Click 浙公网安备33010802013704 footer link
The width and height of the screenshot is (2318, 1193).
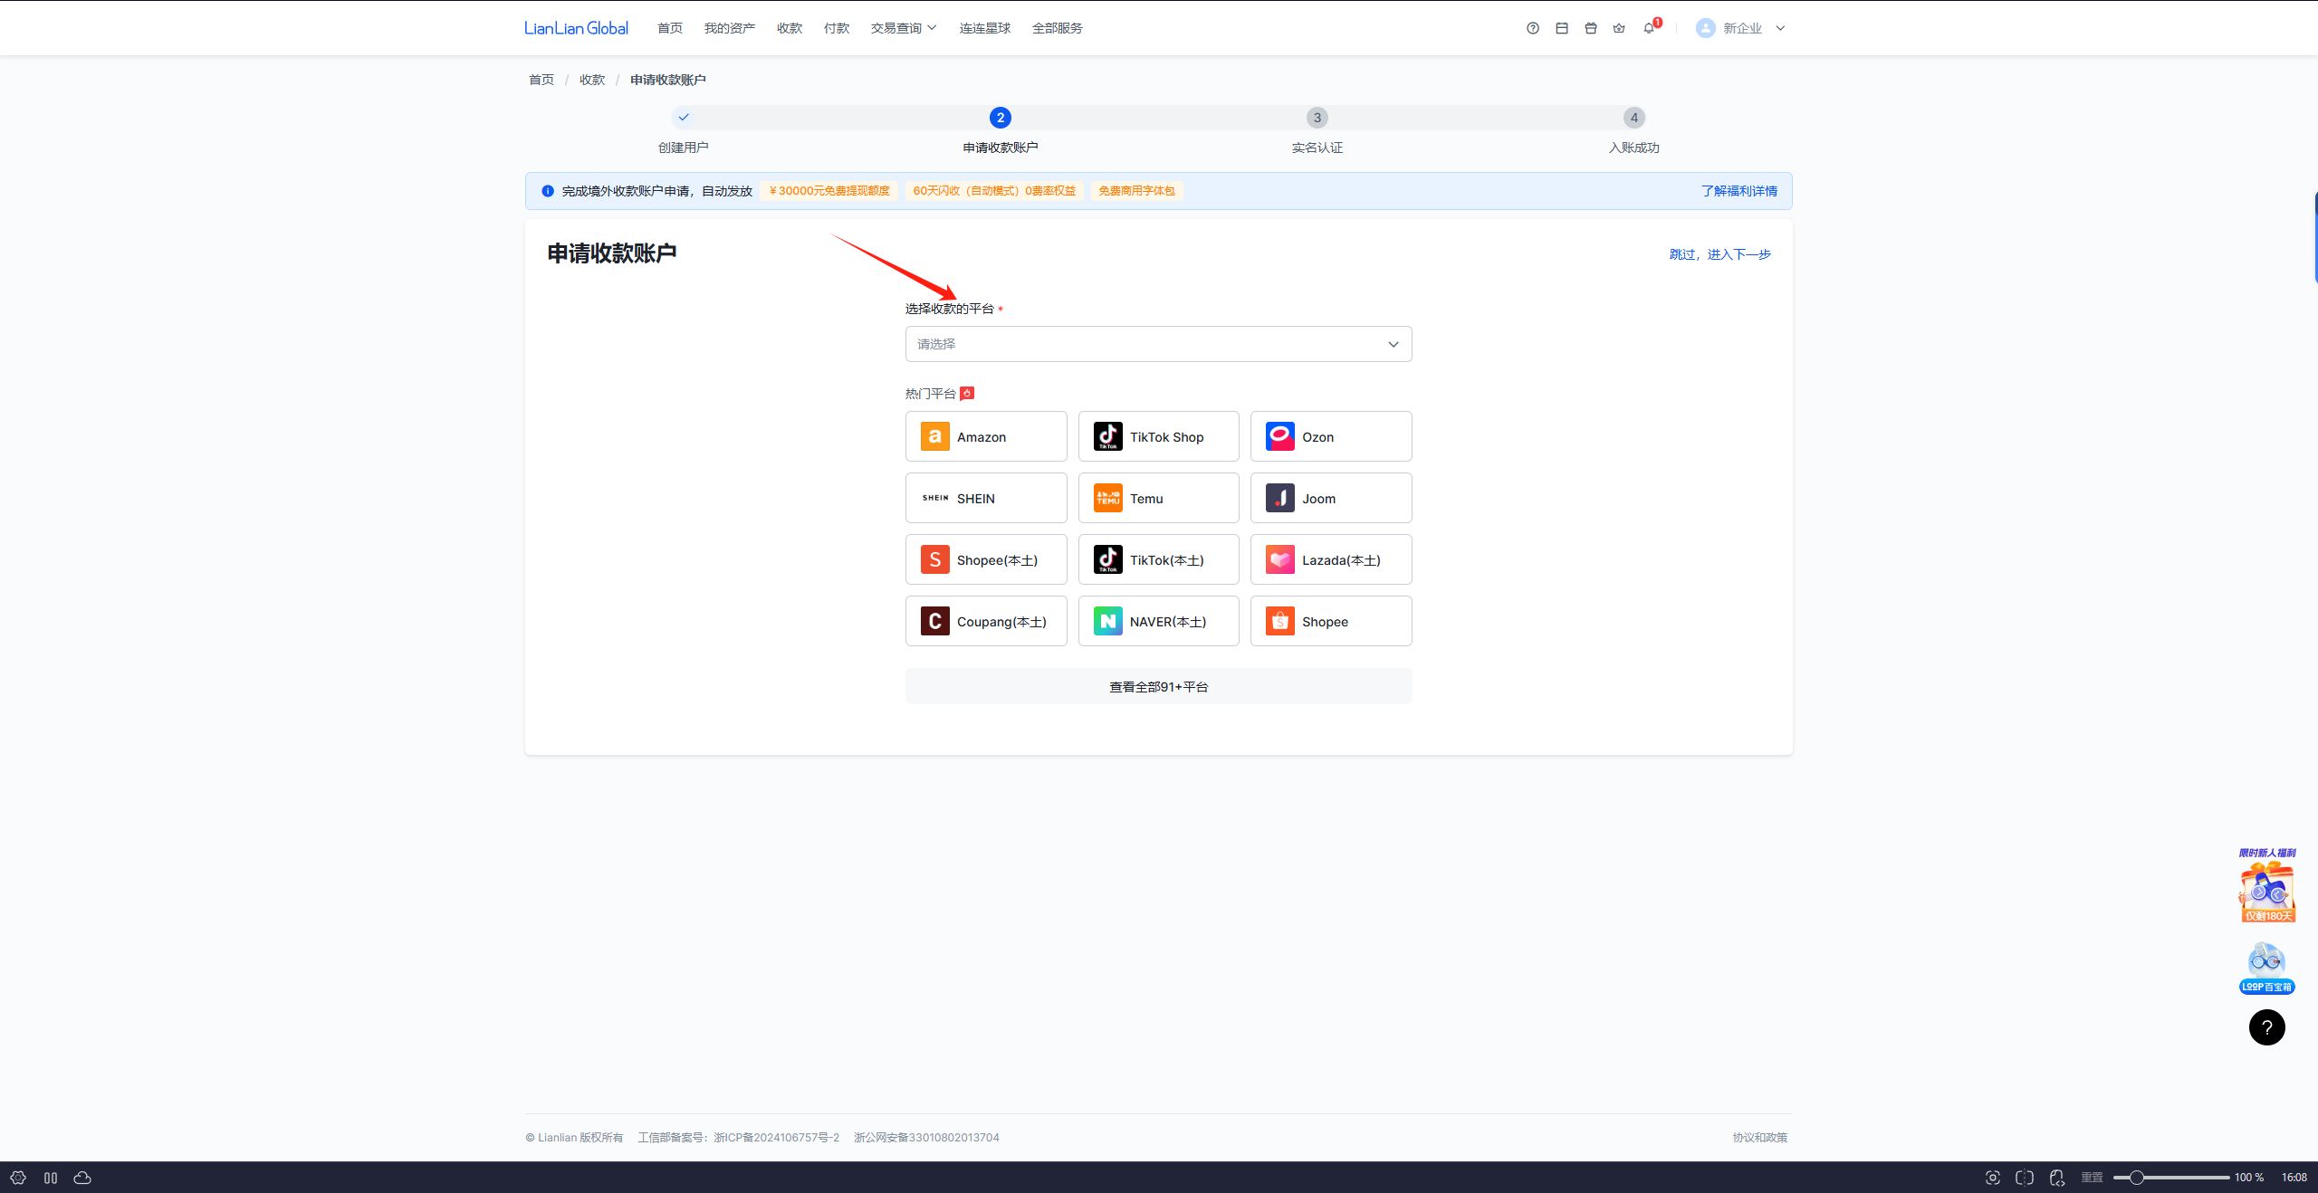[926, 1137]
